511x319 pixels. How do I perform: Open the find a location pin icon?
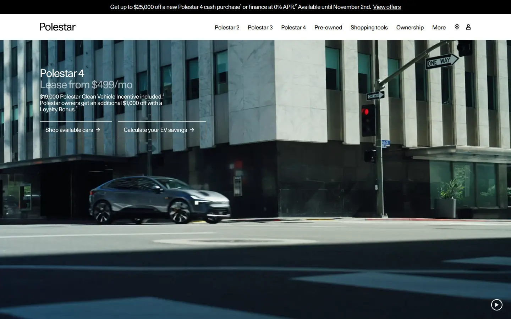[457, 27]
